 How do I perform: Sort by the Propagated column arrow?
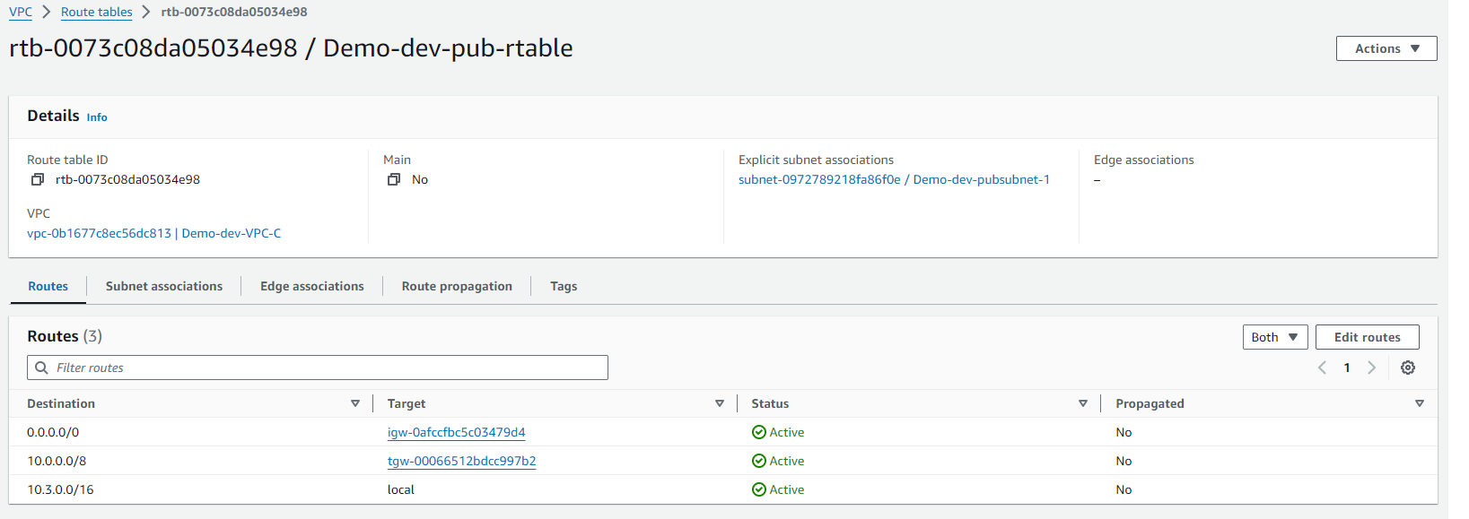point(1420,403)
